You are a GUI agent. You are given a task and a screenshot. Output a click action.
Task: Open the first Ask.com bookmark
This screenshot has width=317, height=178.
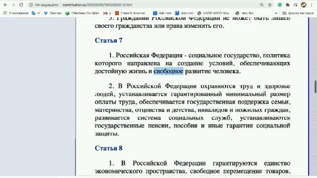pyautogui.click(x=162, y=13)
